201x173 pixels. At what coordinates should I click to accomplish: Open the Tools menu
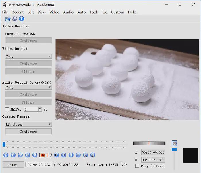[94, 12]
